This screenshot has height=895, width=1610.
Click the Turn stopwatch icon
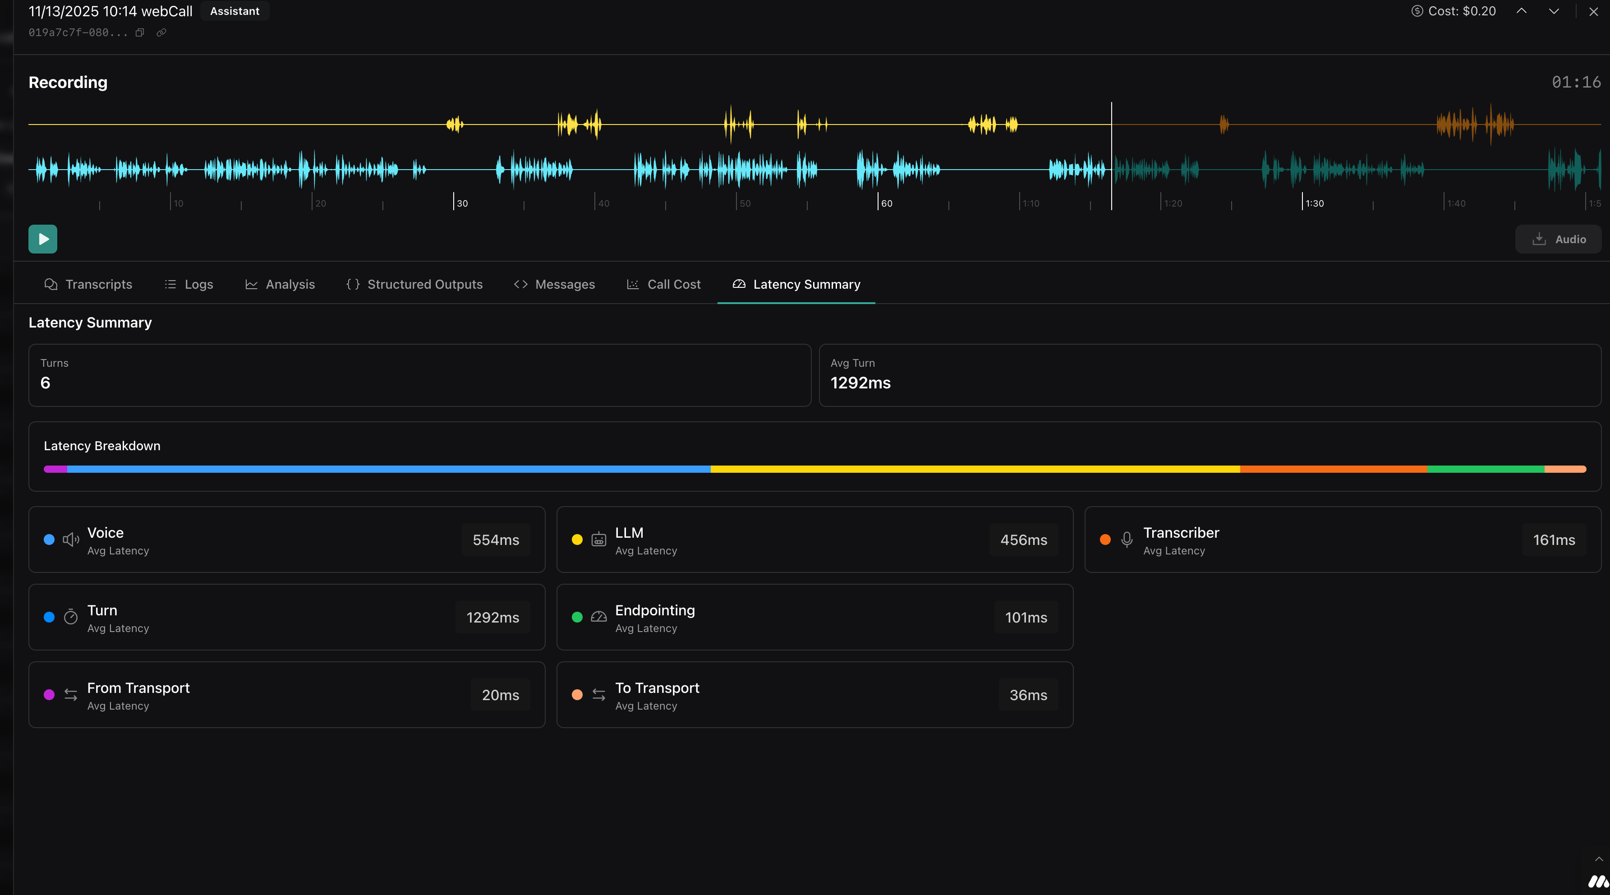point(71,617)
